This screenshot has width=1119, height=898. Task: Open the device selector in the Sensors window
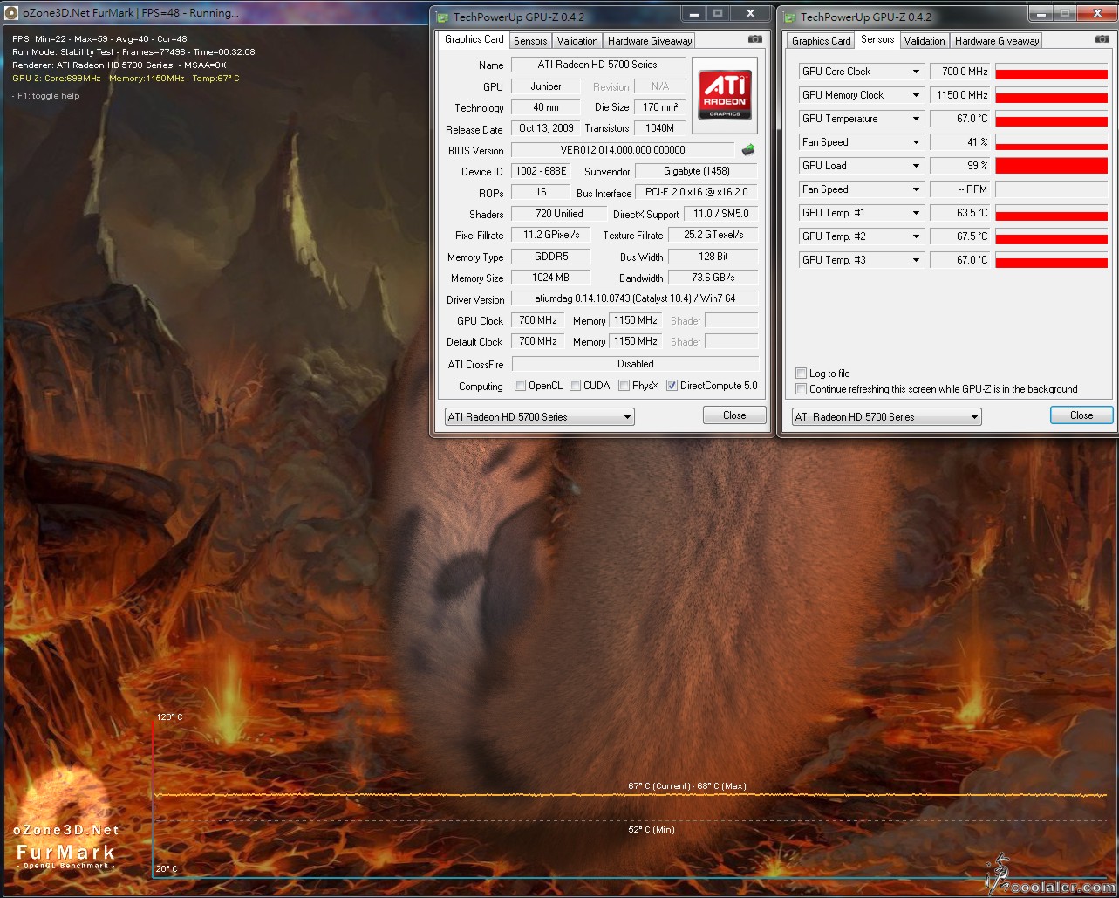click(886, 417)
